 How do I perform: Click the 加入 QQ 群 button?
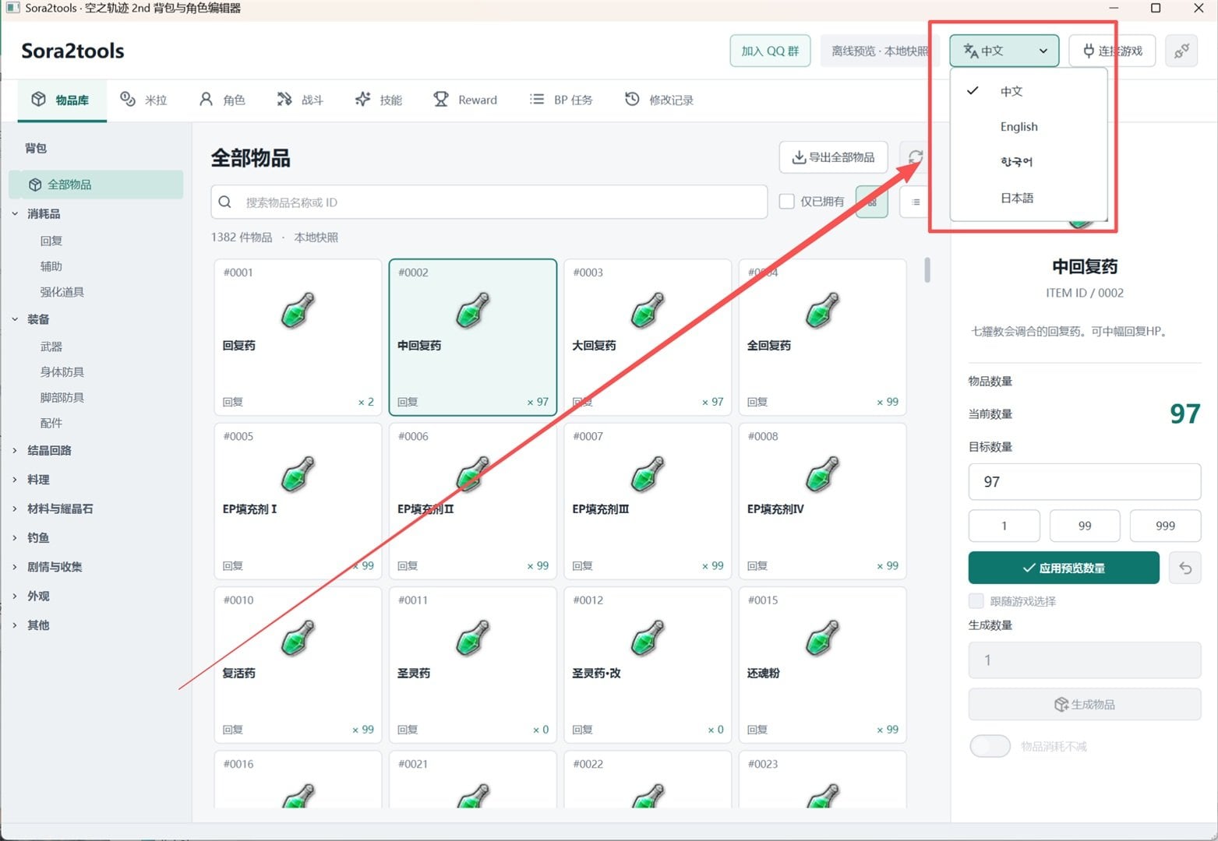point(770,51)
